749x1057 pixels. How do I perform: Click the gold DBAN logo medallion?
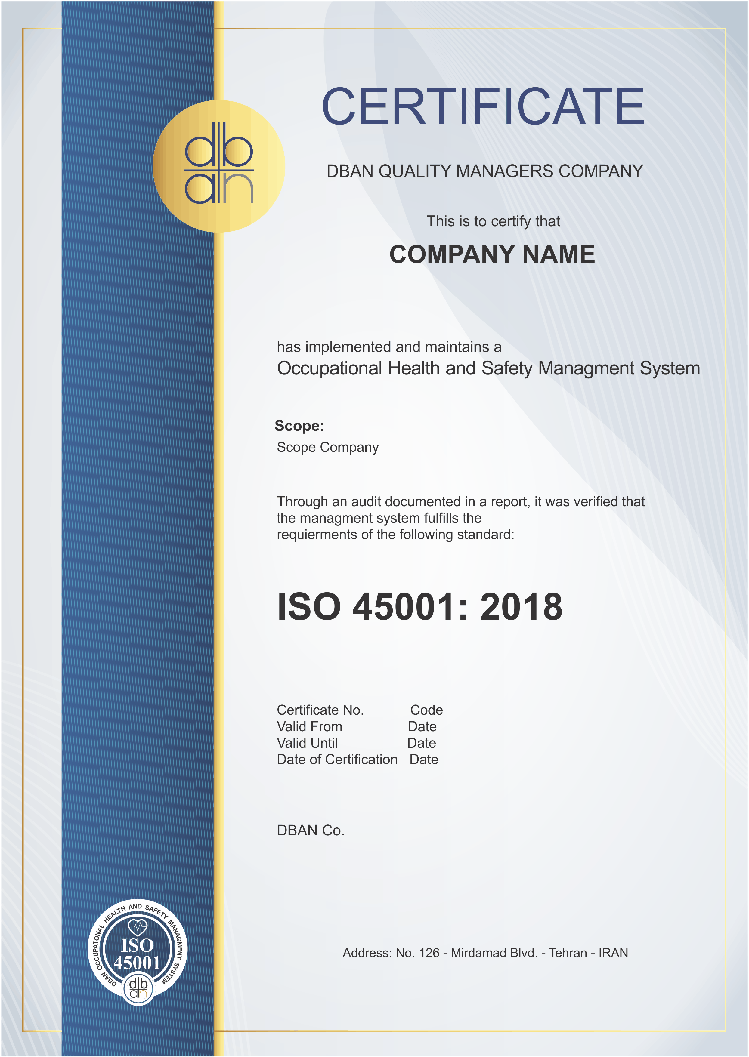click(218, 166)
